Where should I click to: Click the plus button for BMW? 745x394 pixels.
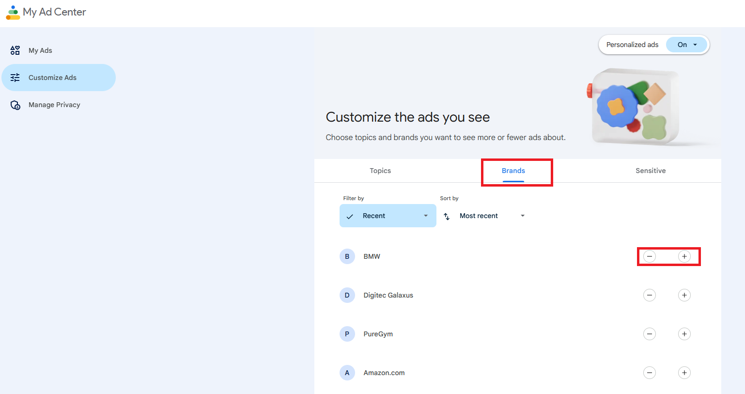[684, 256]
